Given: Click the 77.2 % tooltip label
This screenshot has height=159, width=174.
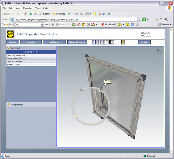Looking at the screenshot, I should (108, 81).
